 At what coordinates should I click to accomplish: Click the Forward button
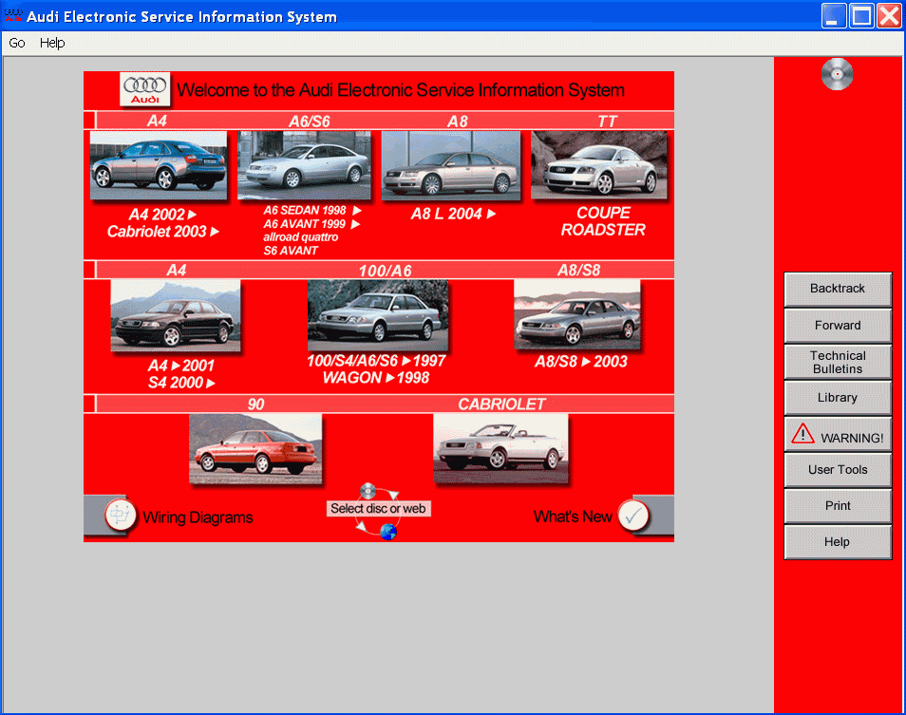point(838,325)
